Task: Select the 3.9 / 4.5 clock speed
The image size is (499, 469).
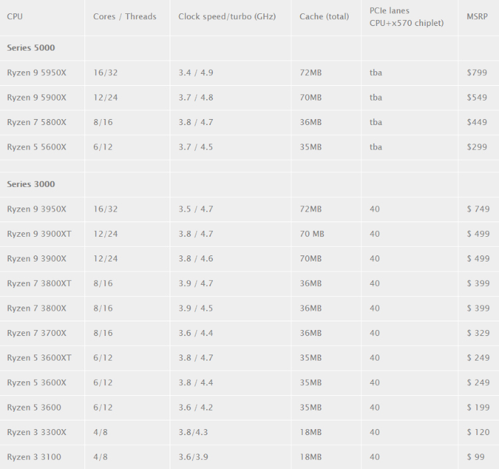Action: coord(196,308)
